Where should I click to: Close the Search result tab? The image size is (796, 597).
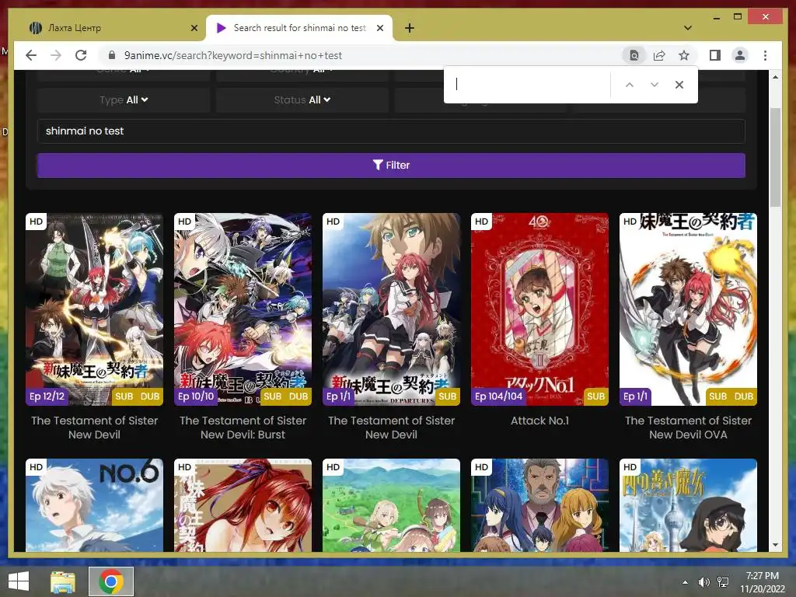tap(379, 28)
